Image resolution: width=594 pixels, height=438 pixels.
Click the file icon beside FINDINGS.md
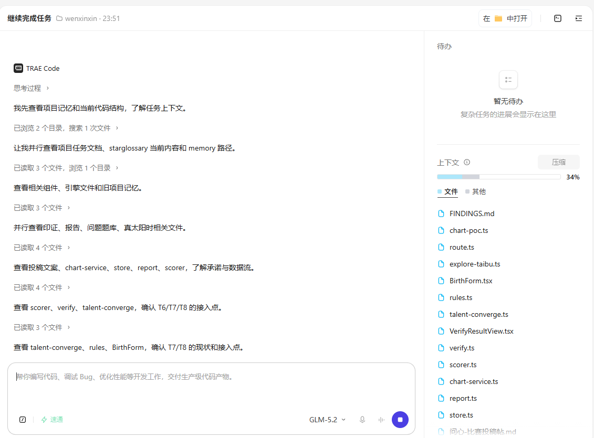coord(441,213)
